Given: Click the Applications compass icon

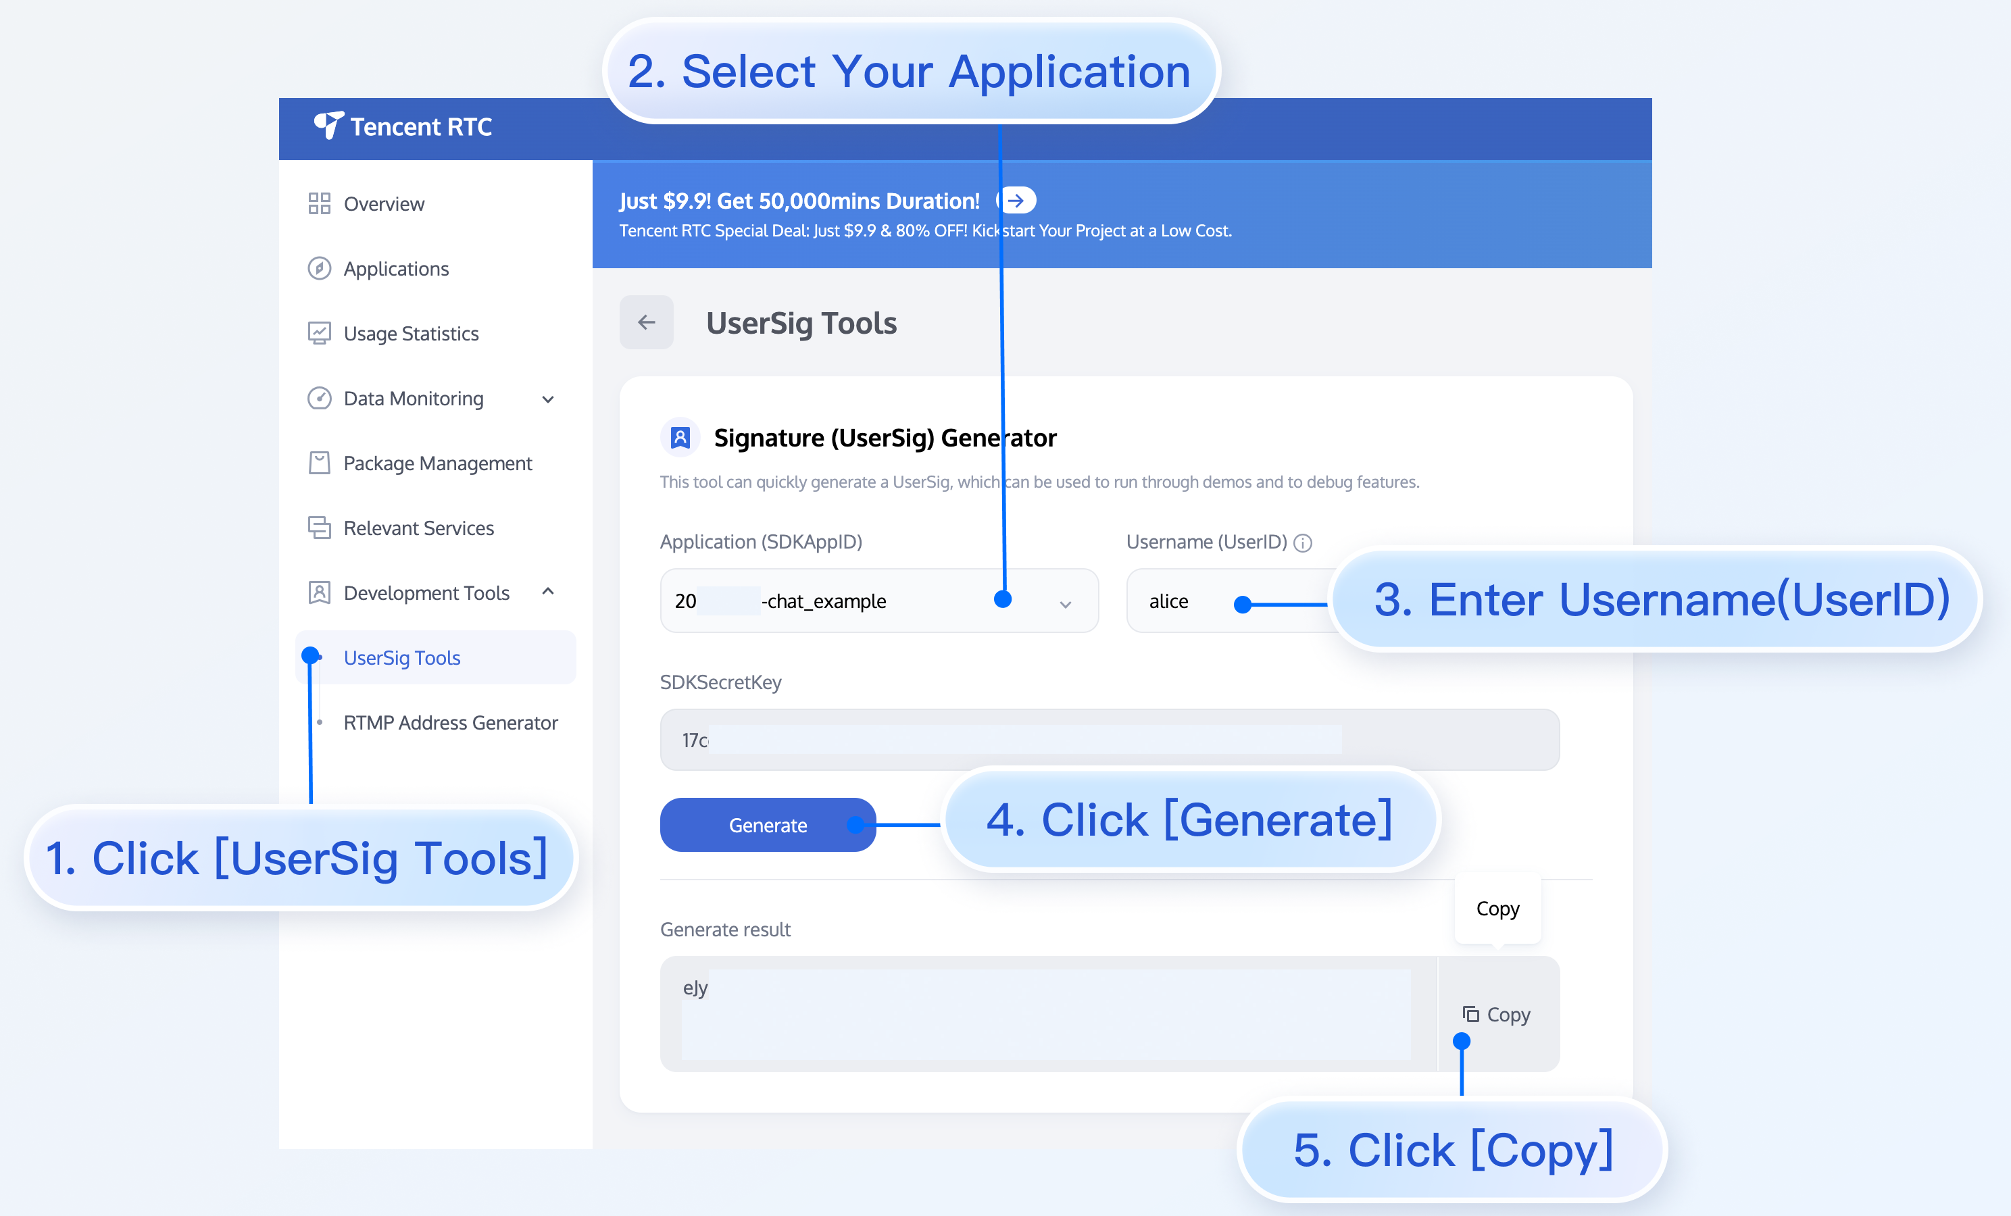Looking at the screenshot, I should click(x=319, y=268).
